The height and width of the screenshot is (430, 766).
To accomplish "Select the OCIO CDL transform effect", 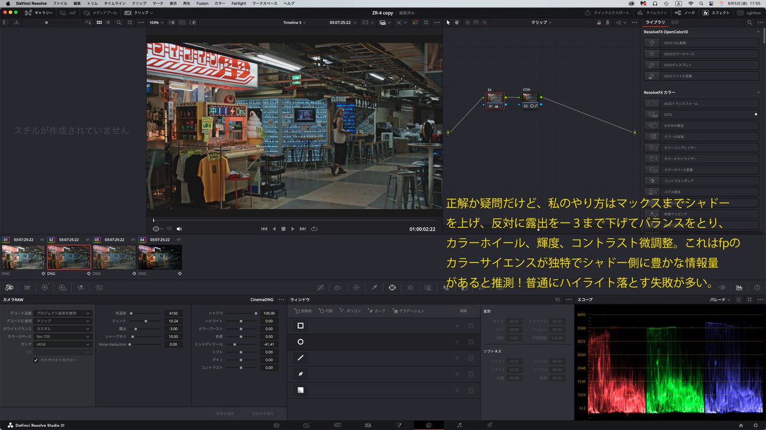I will point(702,43).
